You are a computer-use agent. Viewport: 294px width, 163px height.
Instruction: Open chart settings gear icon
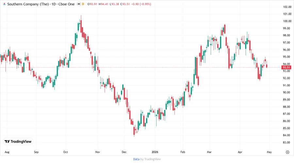click(287, 152)
